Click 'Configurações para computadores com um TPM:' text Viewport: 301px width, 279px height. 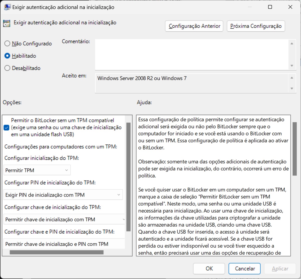pyautogui.click(x=61, y=147)
